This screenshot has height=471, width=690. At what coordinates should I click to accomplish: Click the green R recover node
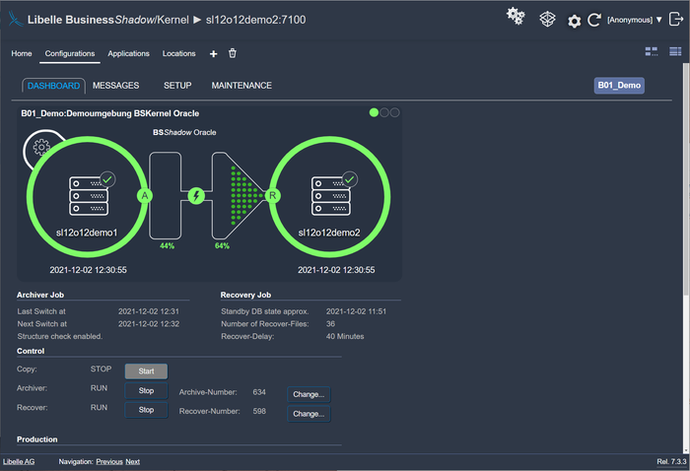click(x=272, y=195)
